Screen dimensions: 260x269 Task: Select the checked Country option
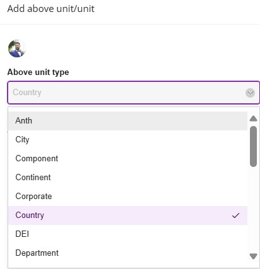(x=128, y=215)
